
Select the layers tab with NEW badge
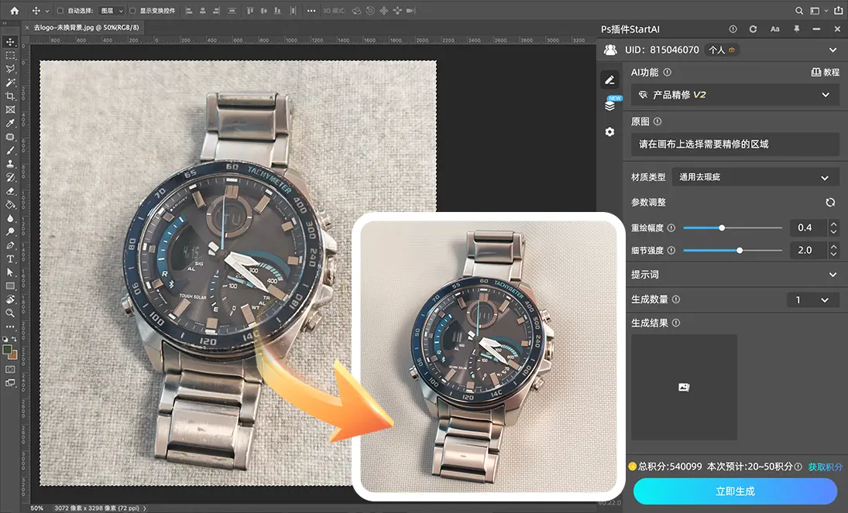pos(611,106)
